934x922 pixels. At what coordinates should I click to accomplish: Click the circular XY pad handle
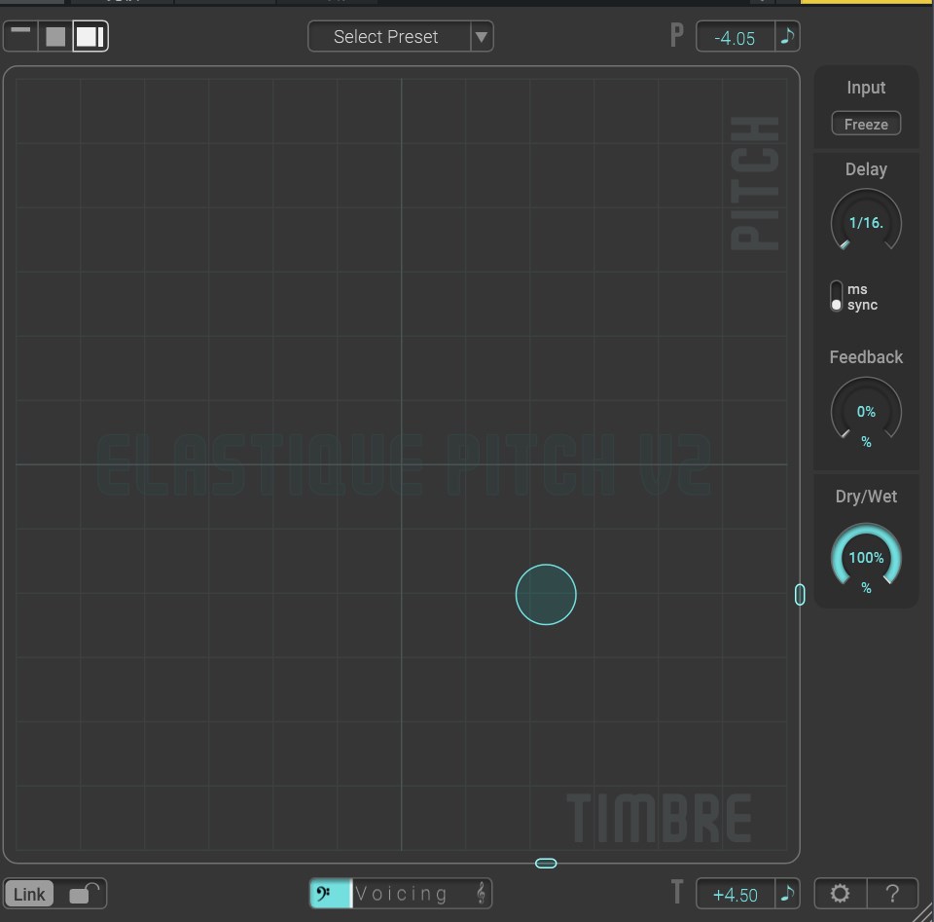pyautogui.click(x=546, y=594)
